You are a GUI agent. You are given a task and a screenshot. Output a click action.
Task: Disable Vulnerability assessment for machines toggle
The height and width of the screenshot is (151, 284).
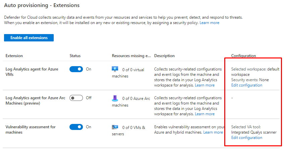[76, 127]
